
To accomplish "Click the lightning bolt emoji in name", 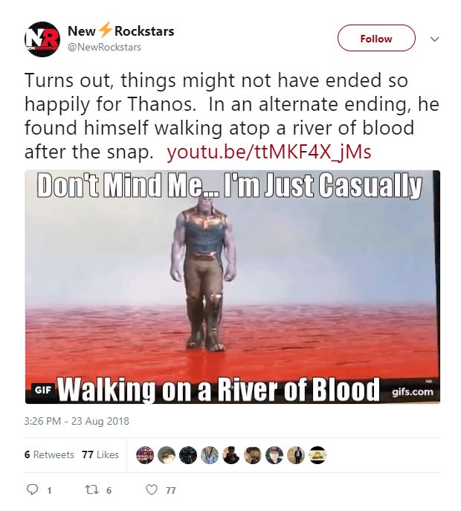I will [106, 31].
